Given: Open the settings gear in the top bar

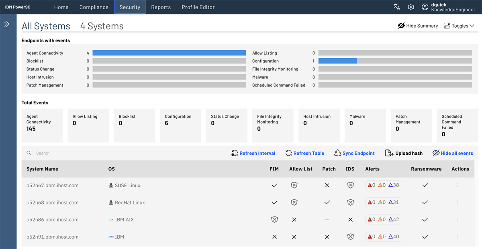Looking at the screenshot, I should 411,7.
